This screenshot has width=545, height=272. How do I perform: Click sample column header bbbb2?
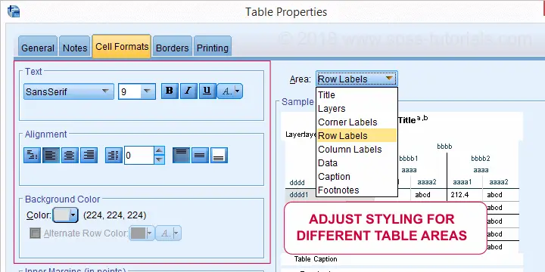tap(481, 159)
